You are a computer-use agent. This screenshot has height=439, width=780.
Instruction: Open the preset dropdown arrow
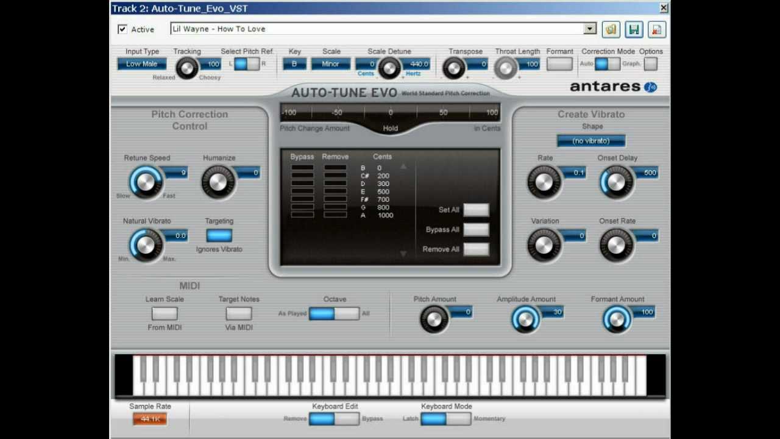click(x=589, y=29)
